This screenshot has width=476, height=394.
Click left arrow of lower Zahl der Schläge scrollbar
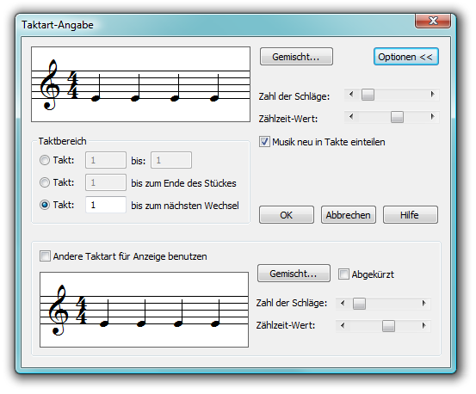pos(343,303)
